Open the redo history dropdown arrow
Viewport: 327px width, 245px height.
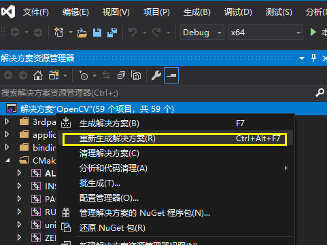point(169,33)
